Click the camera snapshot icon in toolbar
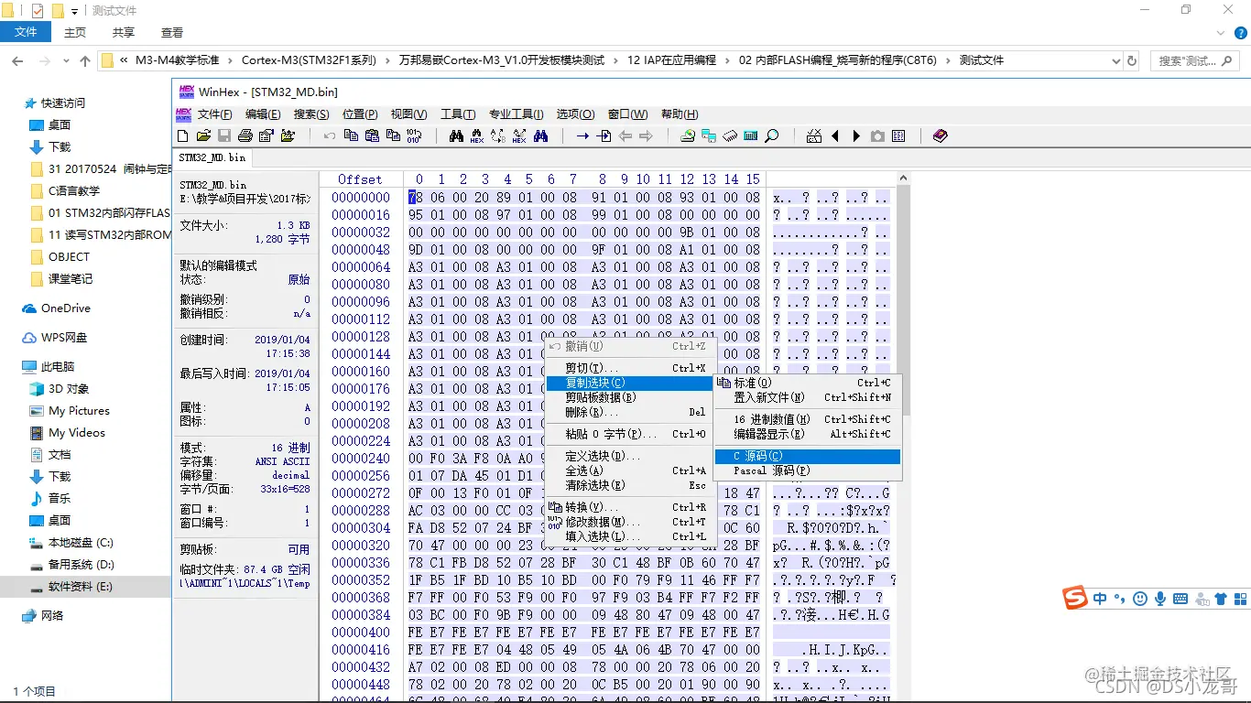1251x703 pixels. click(877, 135)
